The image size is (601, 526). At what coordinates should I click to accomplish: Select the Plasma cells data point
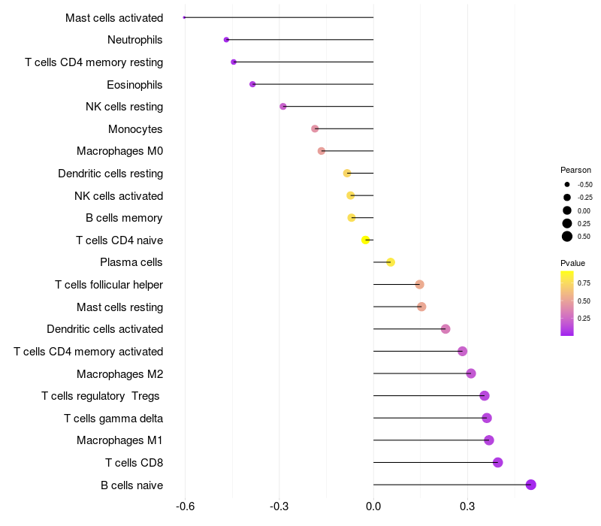(391, 262)
